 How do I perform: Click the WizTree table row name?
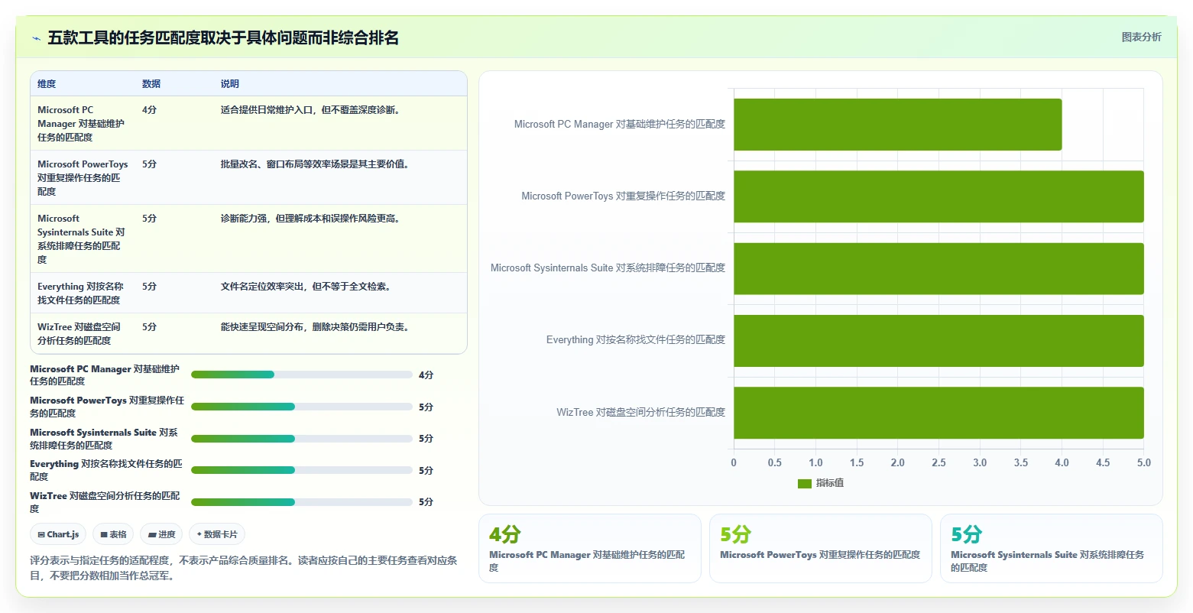pos(79,334)
